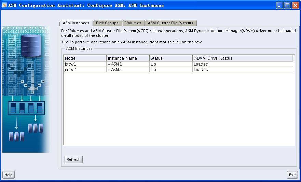Click the Up status for jxcw2

click(171, 70)
